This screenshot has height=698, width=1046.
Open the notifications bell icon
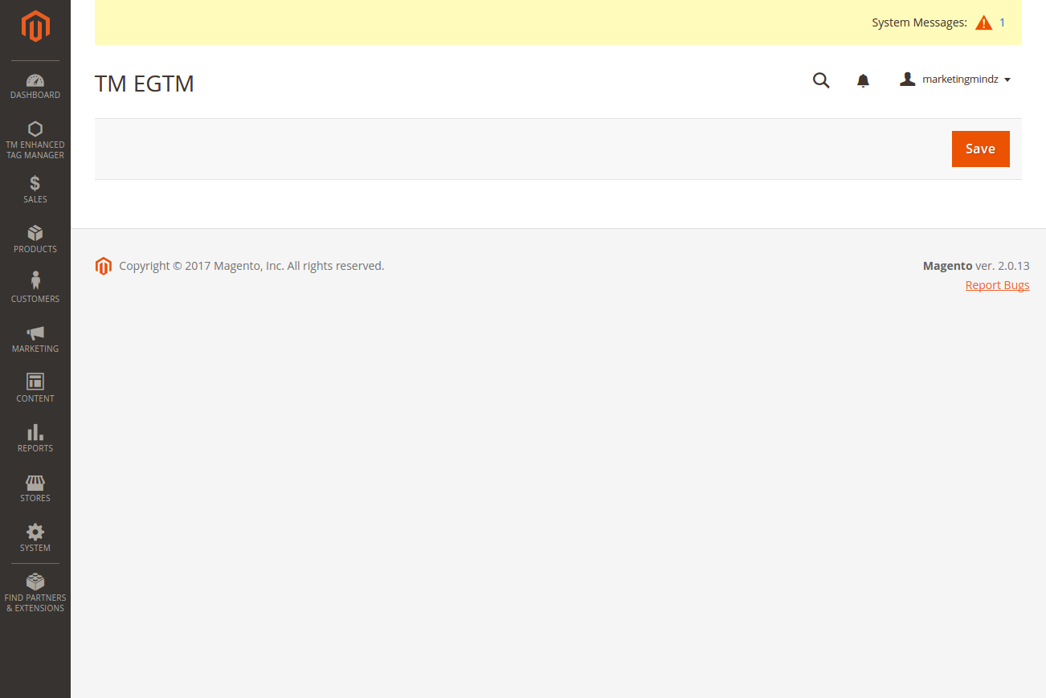click(863, 80)
